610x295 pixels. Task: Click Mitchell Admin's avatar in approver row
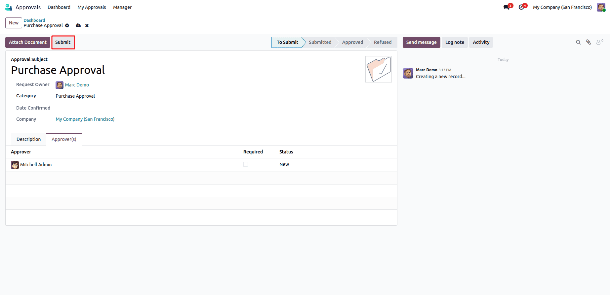tap(15, 165)
